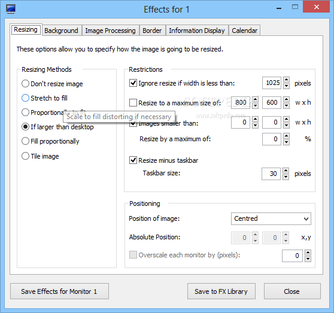Screen dimensions: 334x313
Task: Open the Information Display tab
Action: pyautogui.click(x=197, y=31)
